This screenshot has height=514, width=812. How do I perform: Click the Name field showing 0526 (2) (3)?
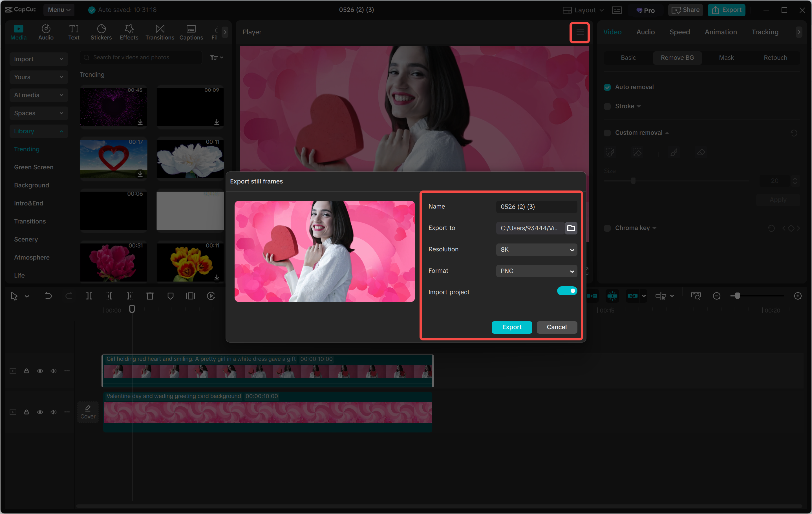pos(536,207)
